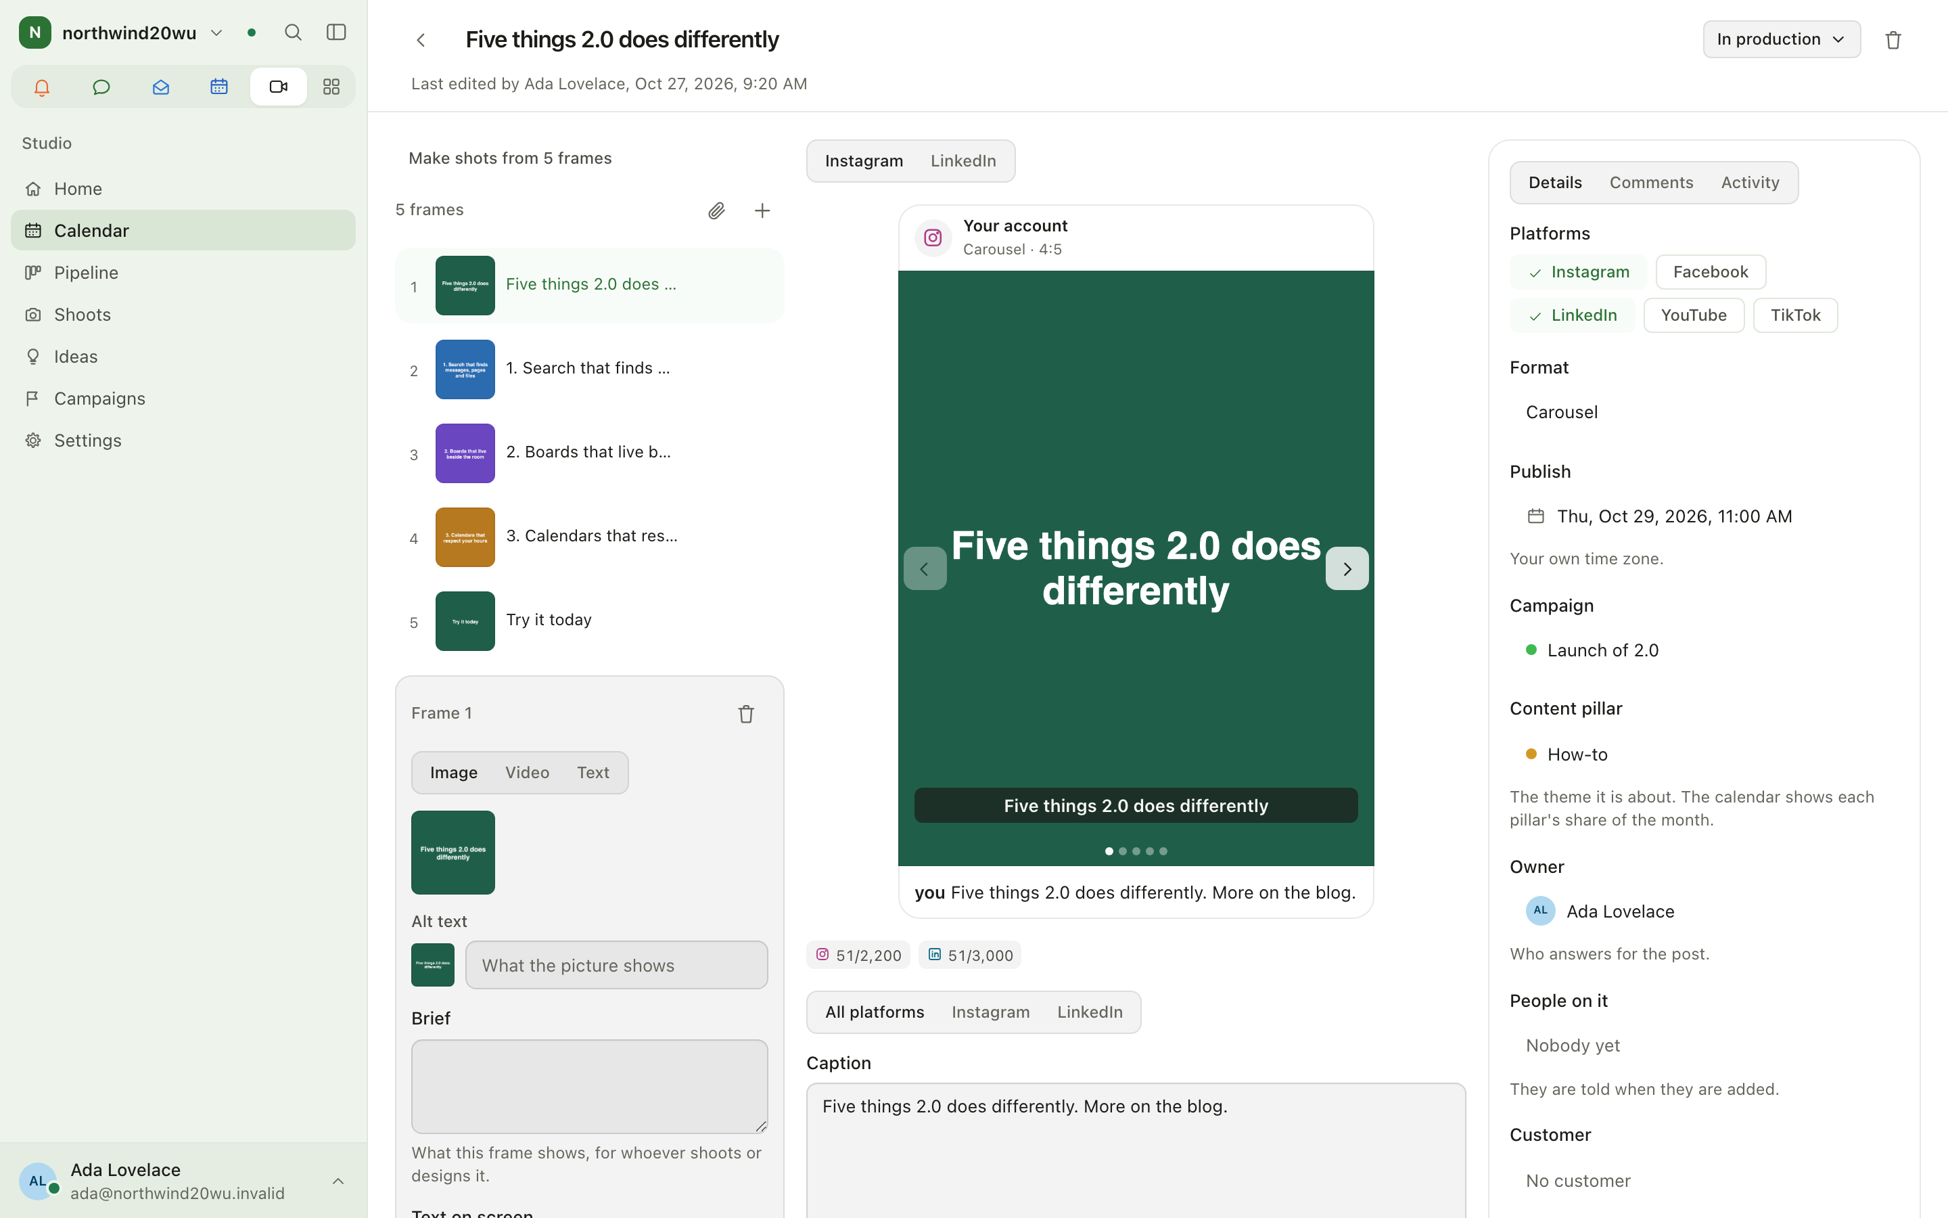This screenshot has width=1948, height=1218.
Task: Click the search magnifier icon
Action: click(293, 32)
